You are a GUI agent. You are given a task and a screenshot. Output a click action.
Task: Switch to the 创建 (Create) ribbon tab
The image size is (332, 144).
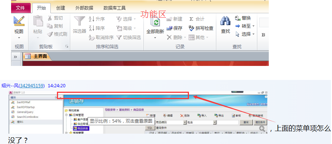click(61, 8)
